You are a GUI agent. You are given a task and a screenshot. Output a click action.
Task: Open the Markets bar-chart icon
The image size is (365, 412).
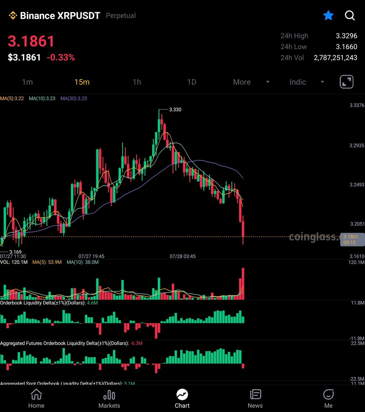click(x=109, y=394)
